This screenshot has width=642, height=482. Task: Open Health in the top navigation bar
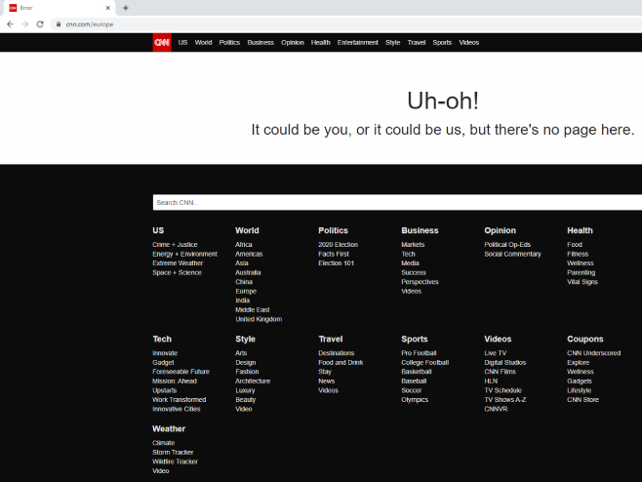[x=321, y=43]
